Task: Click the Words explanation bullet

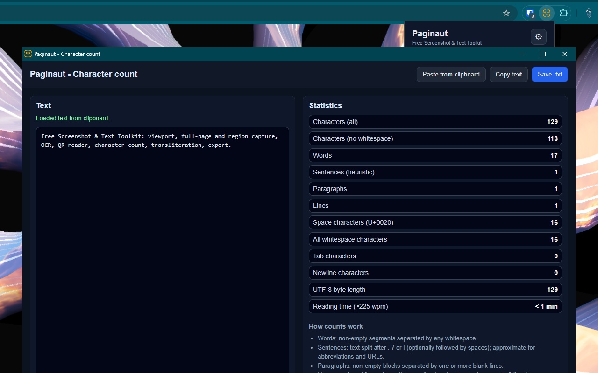Action: click(397, 338)
